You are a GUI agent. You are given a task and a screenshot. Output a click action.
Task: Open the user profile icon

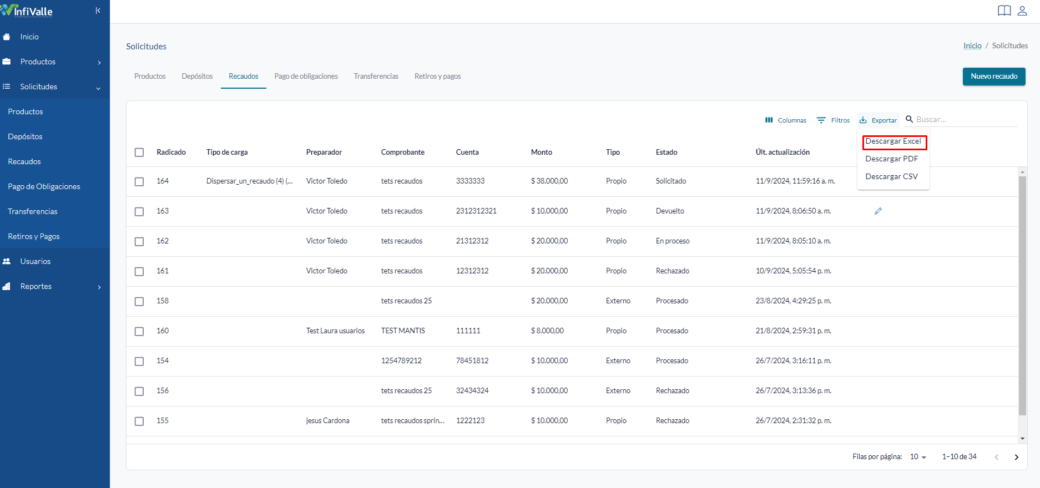[1022, 11]
